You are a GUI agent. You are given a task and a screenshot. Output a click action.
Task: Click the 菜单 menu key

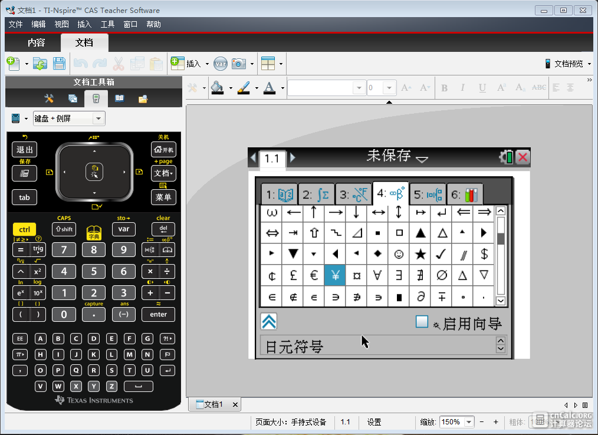[x=163, y=197]
